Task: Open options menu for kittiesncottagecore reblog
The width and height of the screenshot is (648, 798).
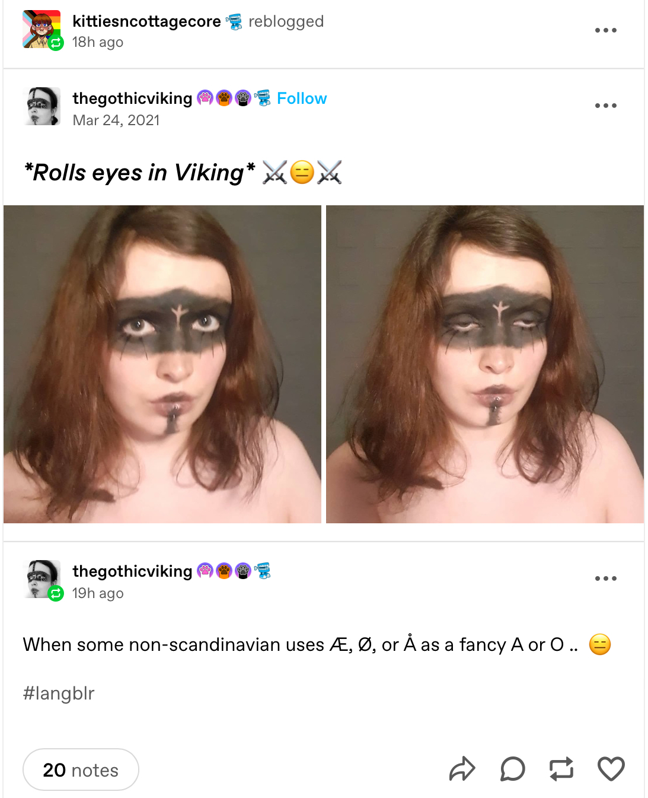Action: tap(606, 30)
